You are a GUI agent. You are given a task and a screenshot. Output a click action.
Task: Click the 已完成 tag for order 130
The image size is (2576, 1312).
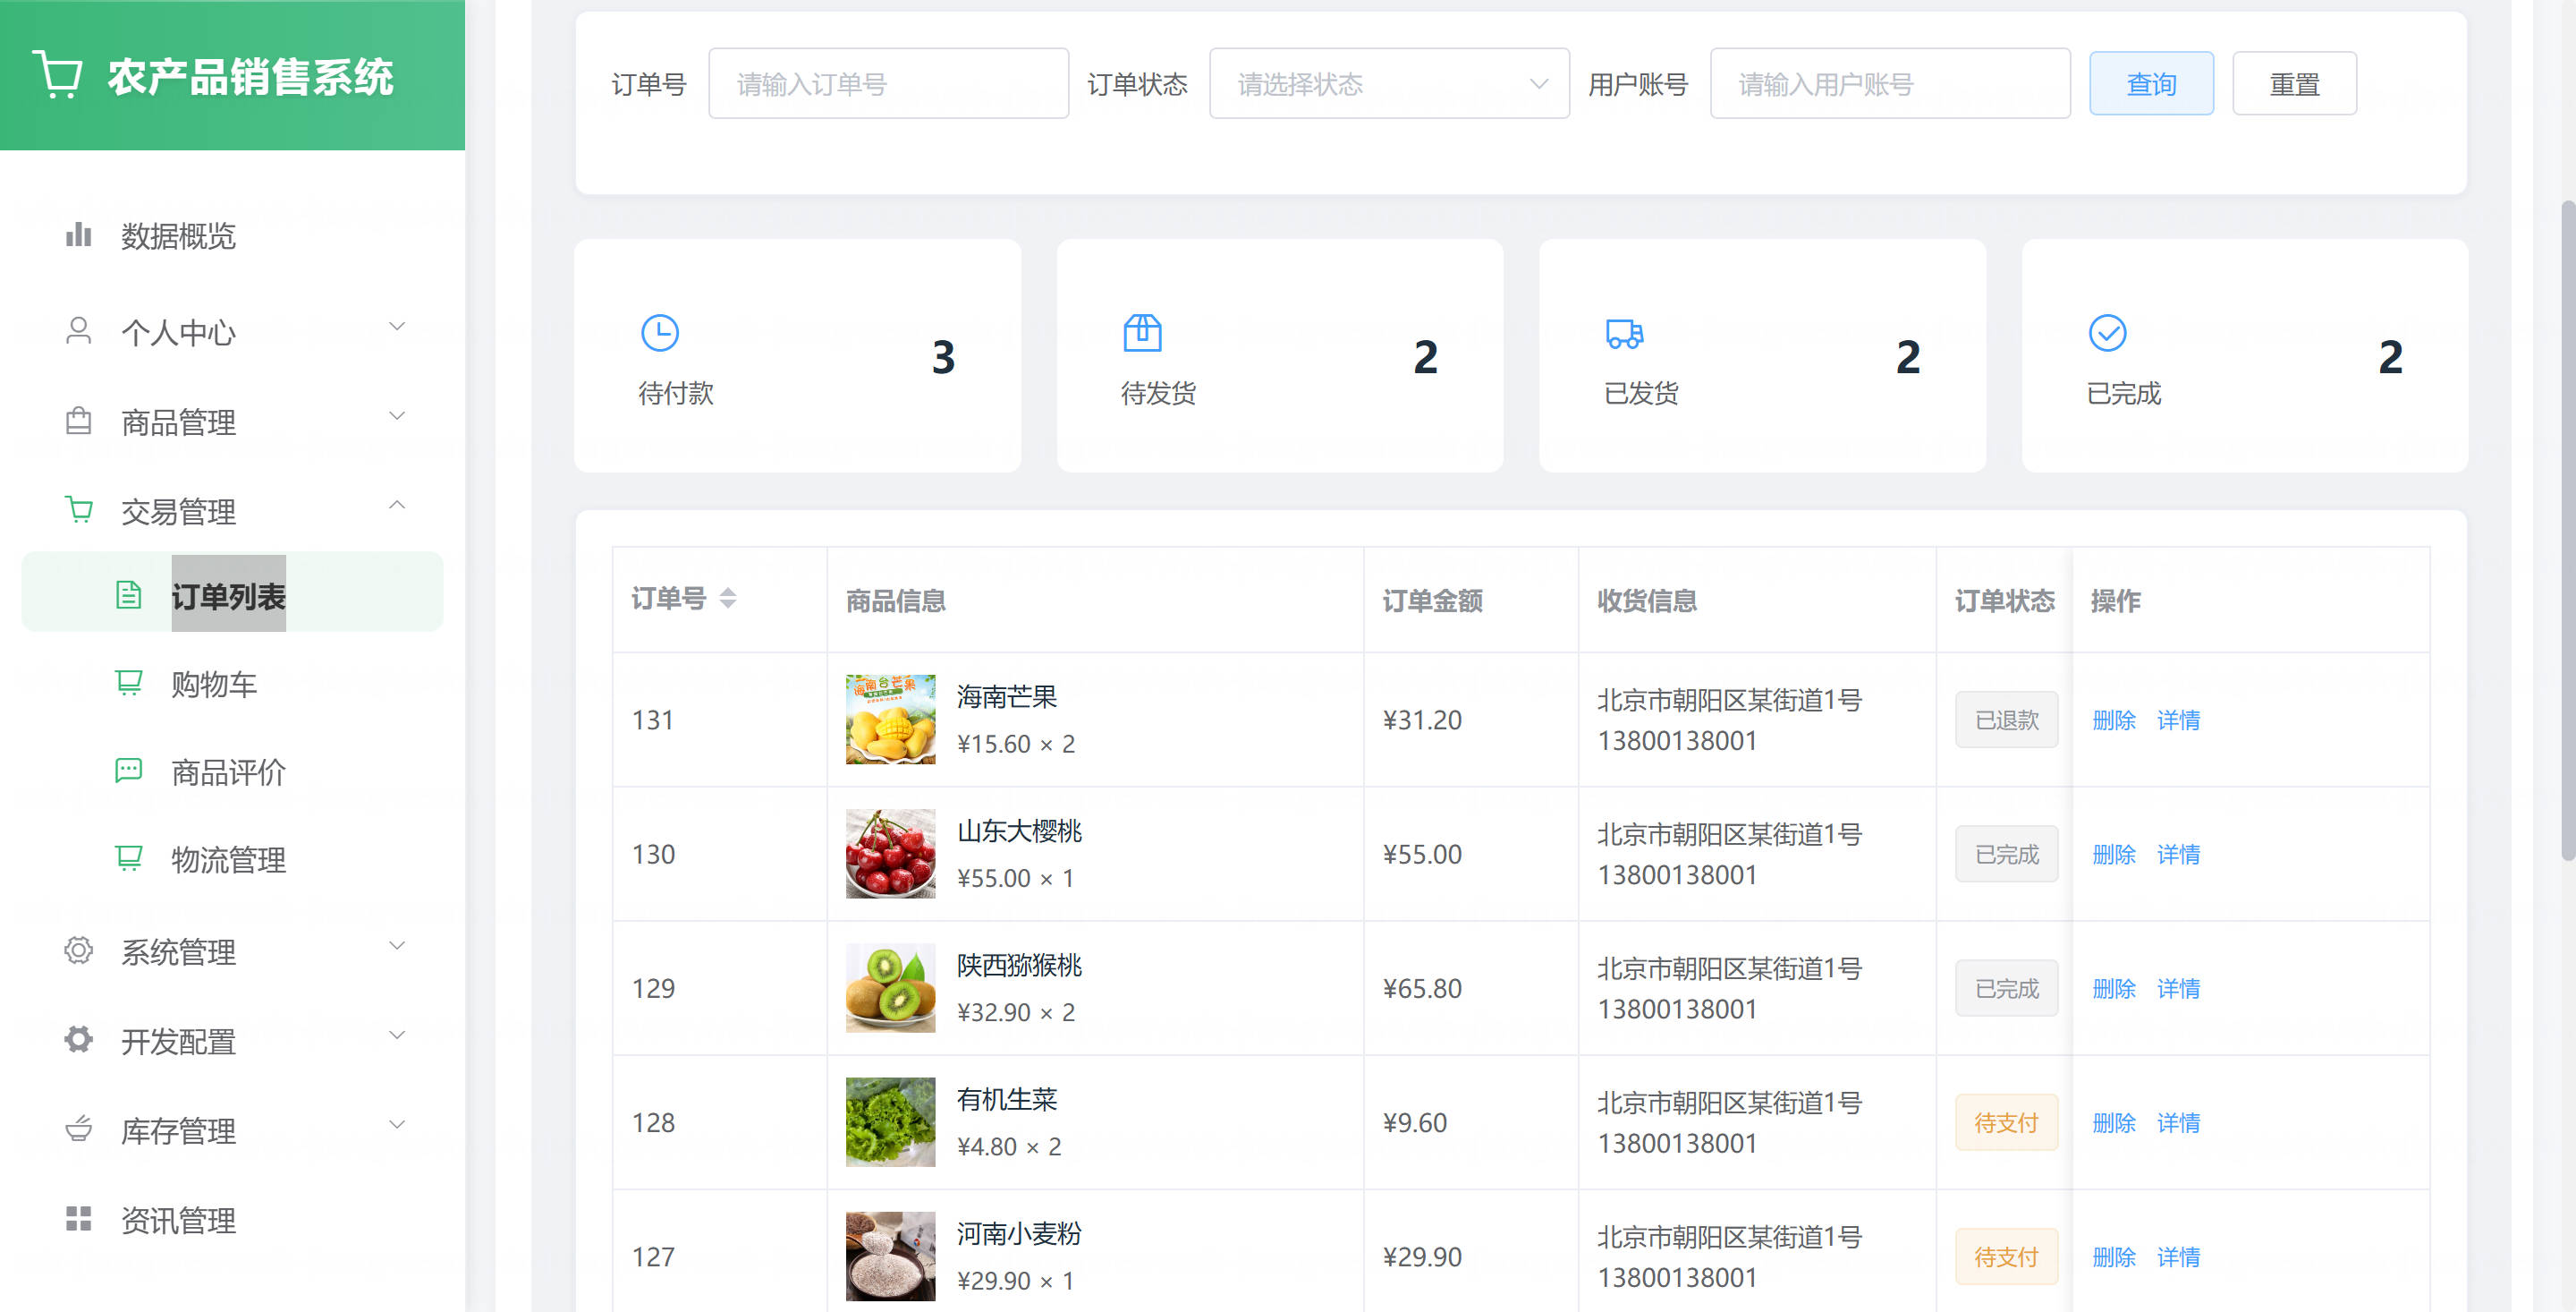coord(2006,855)
